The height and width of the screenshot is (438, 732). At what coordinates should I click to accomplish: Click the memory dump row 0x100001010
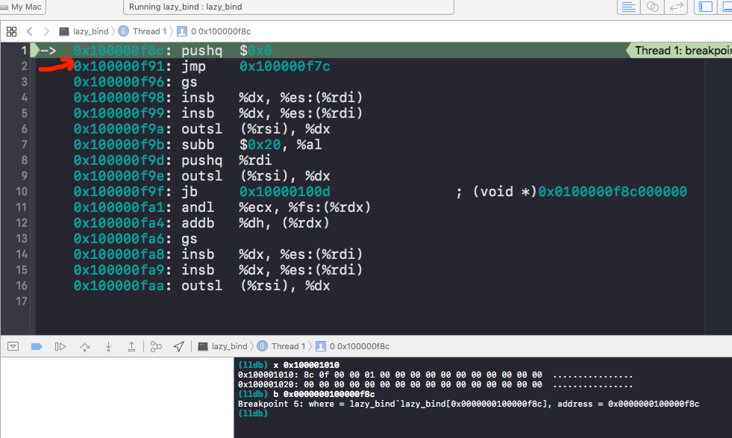coord(435,375)
